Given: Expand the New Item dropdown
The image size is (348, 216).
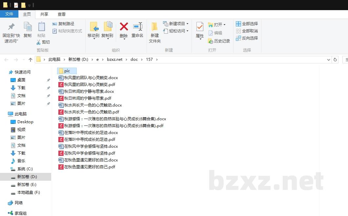Looking at the screenshot, I should 187,24.
